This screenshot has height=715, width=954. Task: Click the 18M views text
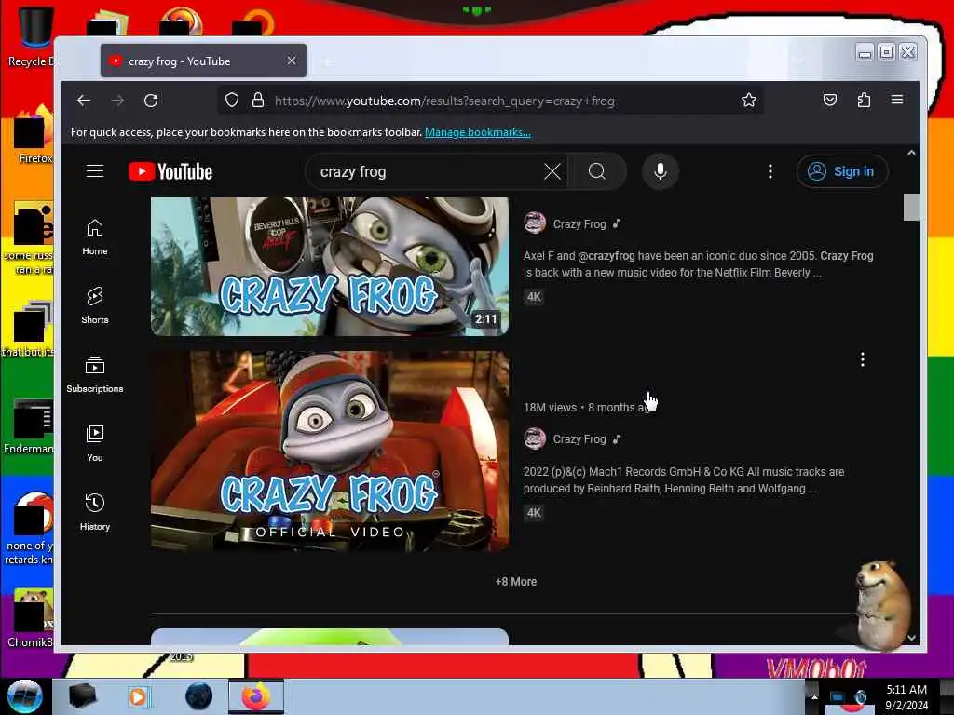(x=550, y=408)
